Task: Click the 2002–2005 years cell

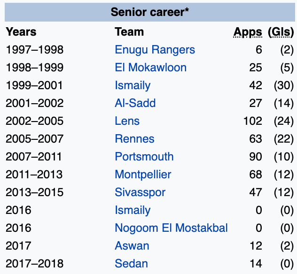Action: tap(34, 121)
